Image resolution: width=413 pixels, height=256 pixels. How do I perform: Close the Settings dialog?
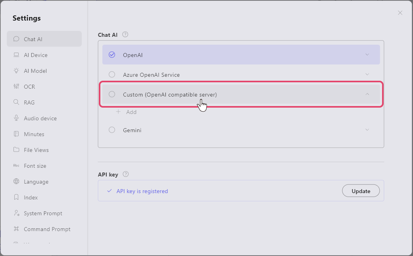click(x=400, y=13)
